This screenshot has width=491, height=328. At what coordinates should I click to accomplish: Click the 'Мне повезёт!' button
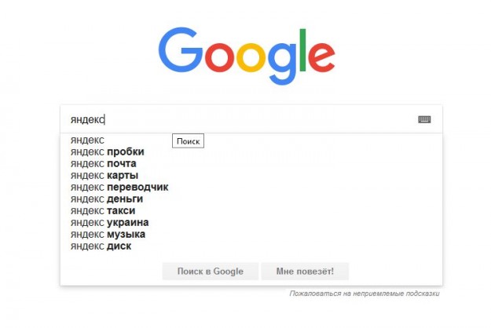(x=305, y=272)
